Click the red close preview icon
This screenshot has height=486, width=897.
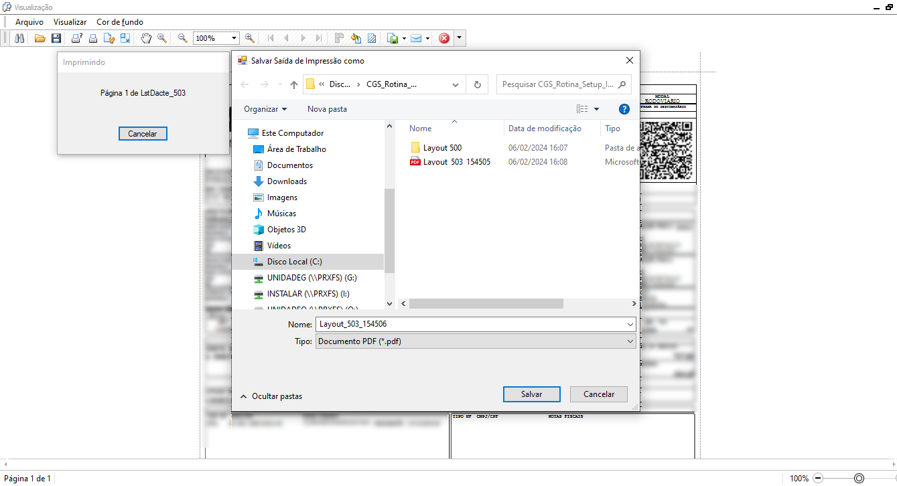(444, 38)
